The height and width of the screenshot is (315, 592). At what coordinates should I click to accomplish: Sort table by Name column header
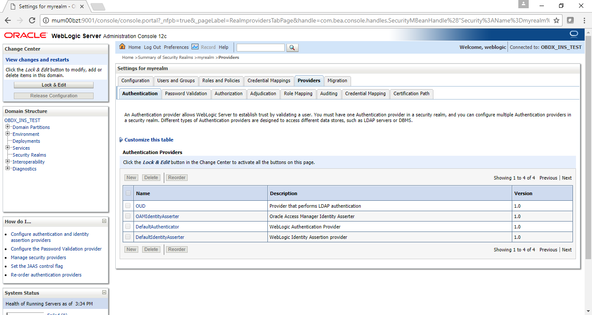click(143, 193)
